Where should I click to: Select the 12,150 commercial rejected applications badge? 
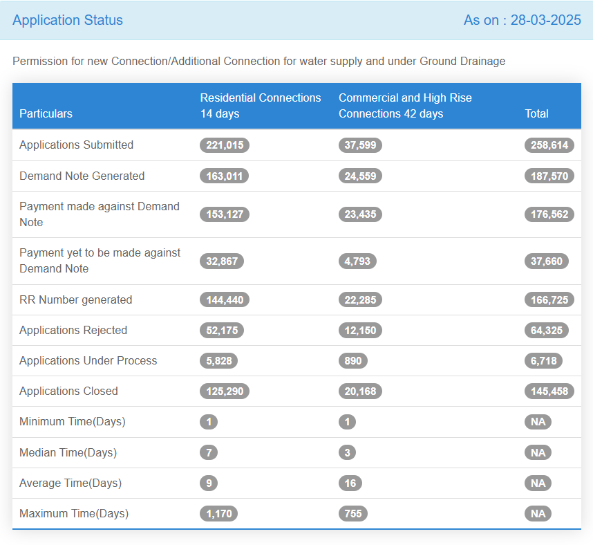(x=360, y=330)
